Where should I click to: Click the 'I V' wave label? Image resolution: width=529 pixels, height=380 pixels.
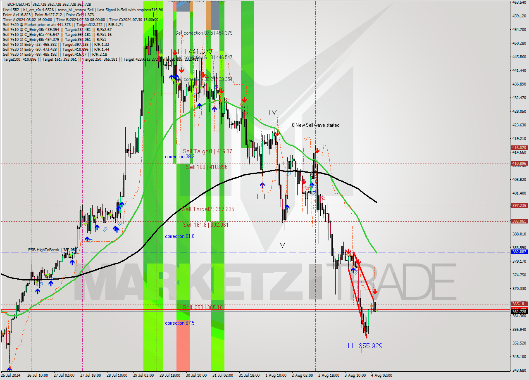[272, 112]
